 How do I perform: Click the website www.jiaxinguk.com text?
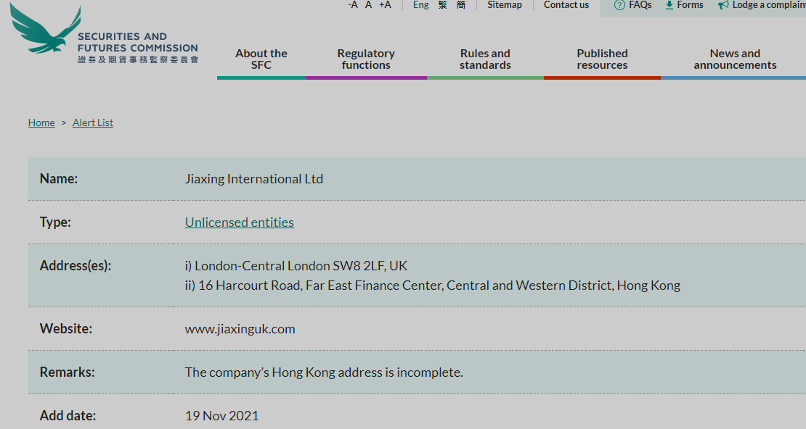click(240, 329)
